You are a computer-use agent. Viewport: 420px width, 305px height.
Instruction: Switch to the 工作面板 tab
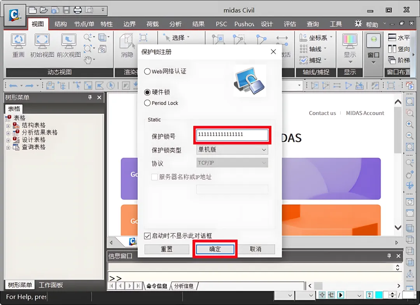[51, 285]
